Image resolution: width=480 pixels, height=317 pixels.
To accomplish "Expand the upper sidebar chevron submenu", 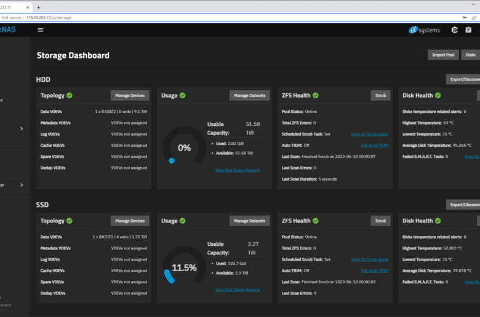I will click(22, 128).
